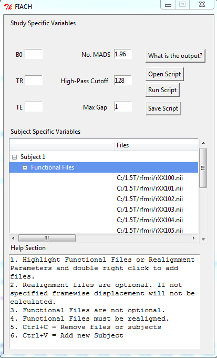Click the horizontal scrollbar left arrow
Screen dimensions: 217x358
point(13,238)
